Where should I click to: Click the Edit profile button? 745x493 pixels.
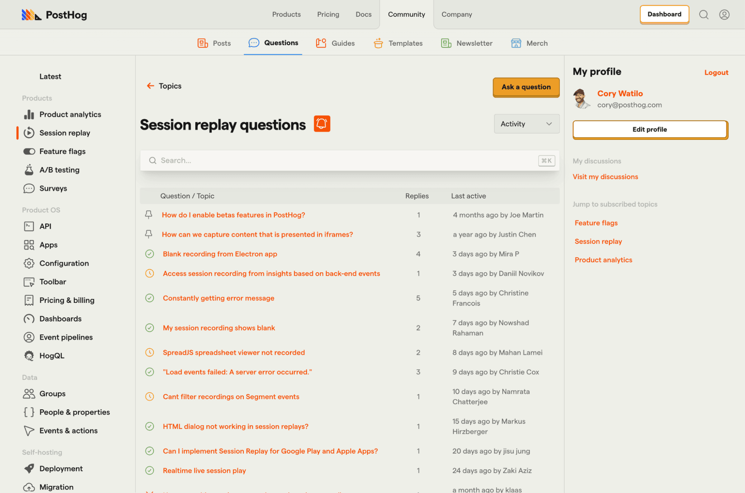[x=650, y=129]
